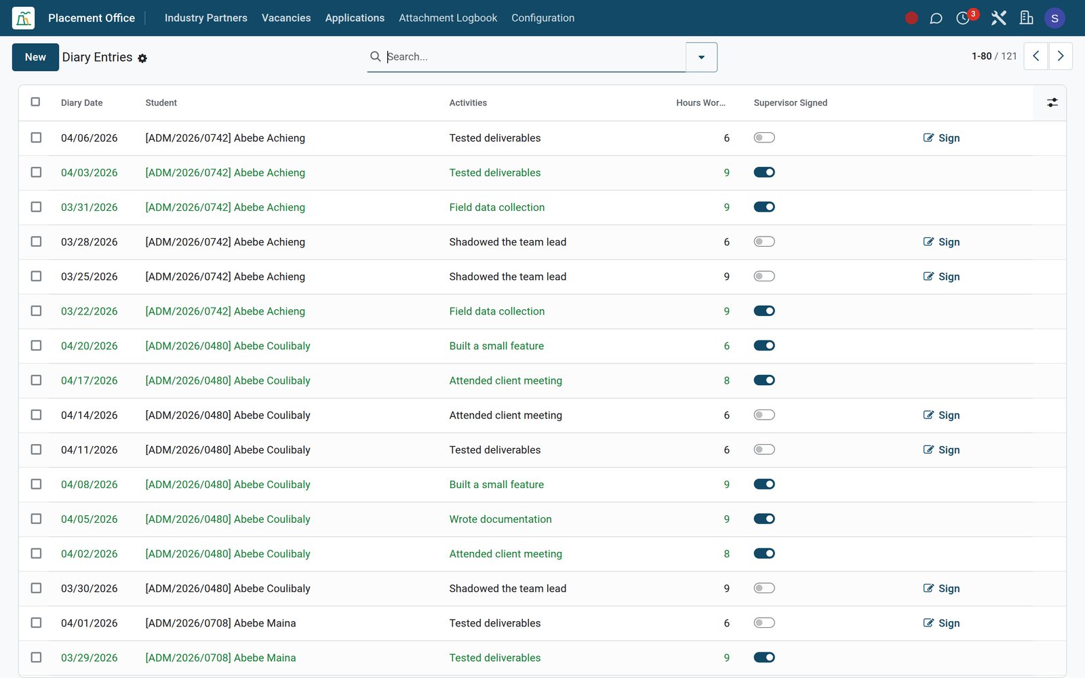Open the user avatar S menu
Screen dimensions: 1085x678
coord(1054,18)
